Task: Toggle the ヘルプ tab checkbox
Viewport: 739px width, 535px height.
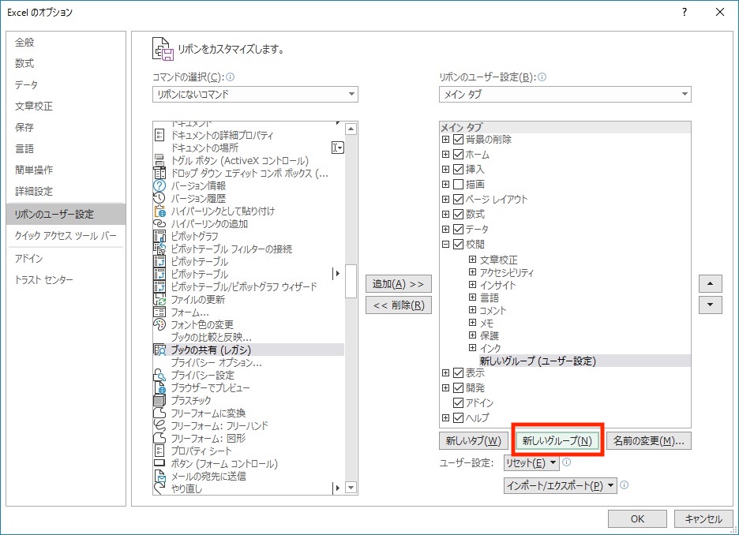Action: point(458,417)
